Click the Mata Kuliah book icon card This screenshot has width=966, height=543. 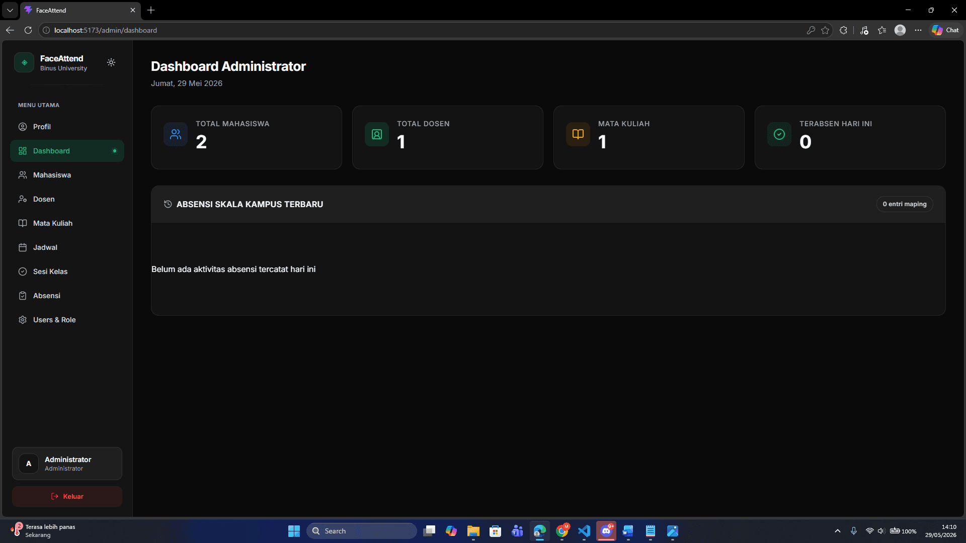[578, 134]
